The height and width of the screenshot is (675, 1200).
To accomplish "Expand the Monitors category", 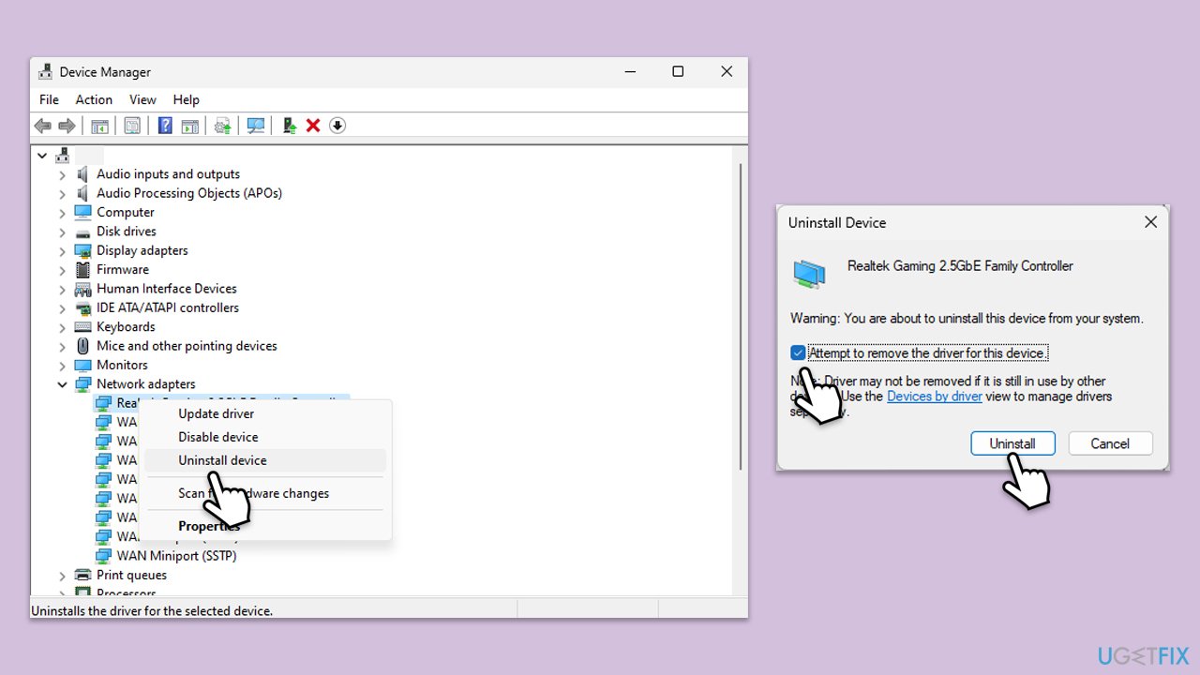I will [x=62, y=366].
